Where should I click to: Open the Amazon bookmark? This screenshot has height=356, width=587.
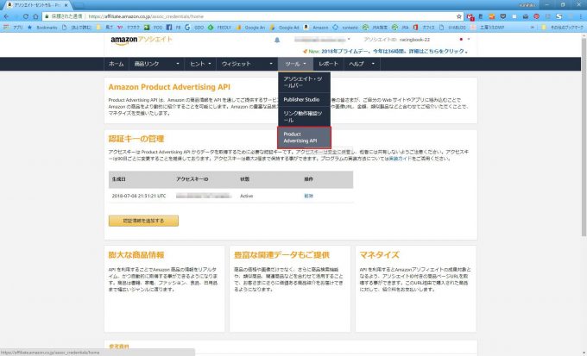[316, 28]
